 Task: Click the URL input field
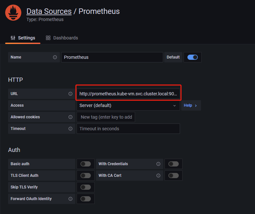(x=128, y=94)
